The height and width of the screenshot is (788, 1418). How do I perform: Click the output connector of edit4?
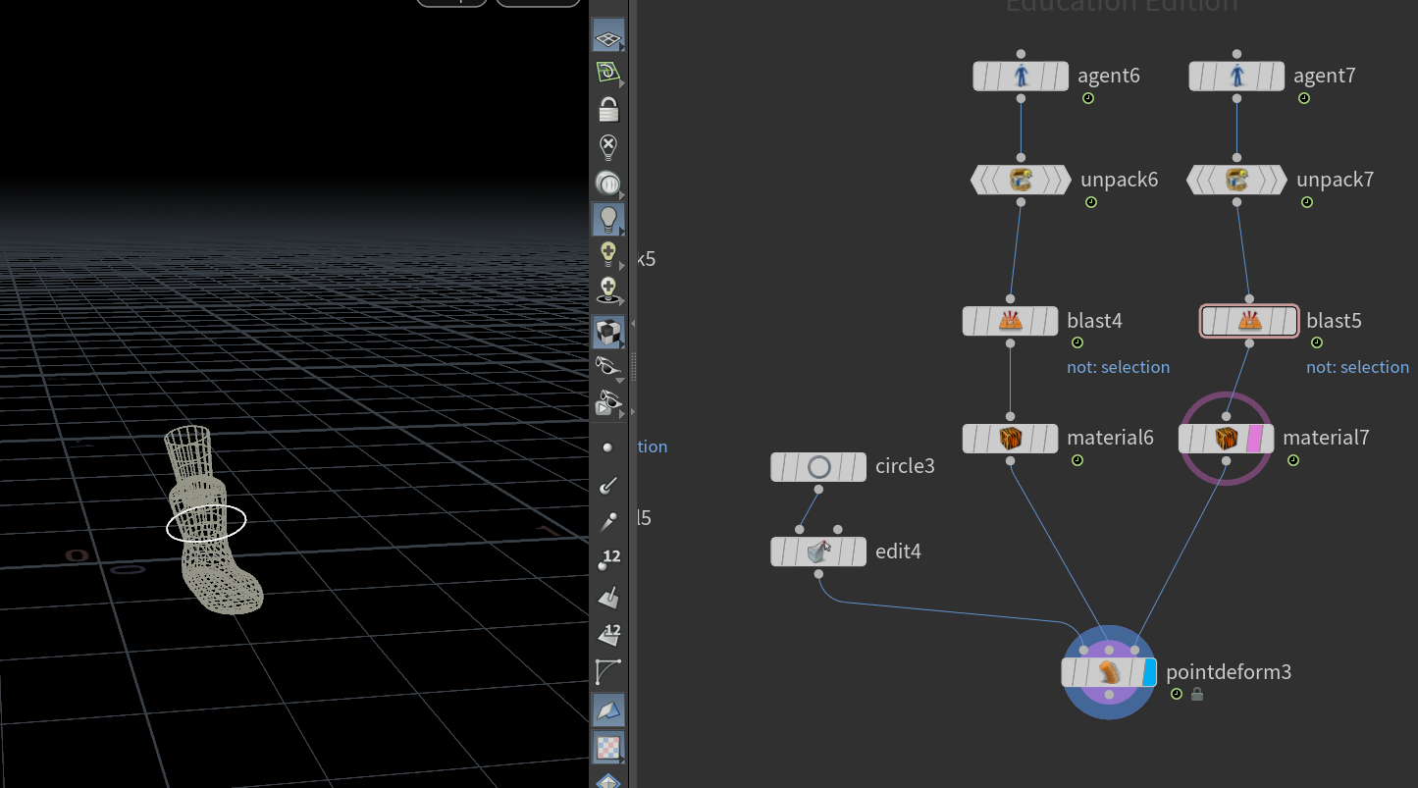(818, 573)
